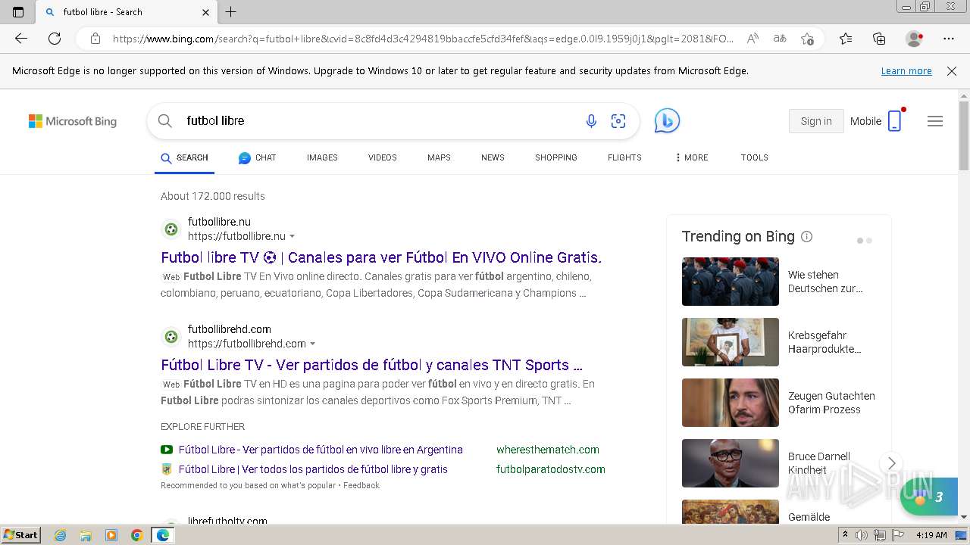Go back with browser back arrow
Screen dimensions: 970x545
tap(21, 39)
